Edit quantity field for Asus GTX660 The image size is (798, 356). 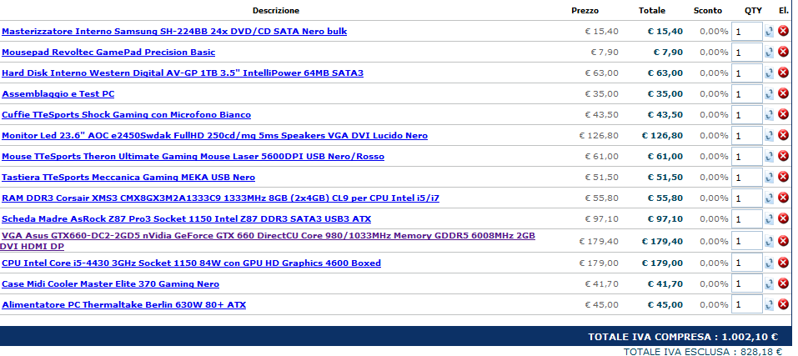pyautogui.click(x=747, y=241)
